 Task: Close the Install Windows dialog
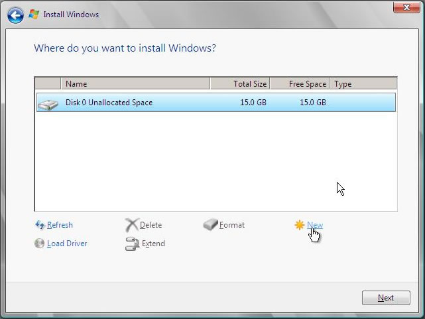[402, 7]
